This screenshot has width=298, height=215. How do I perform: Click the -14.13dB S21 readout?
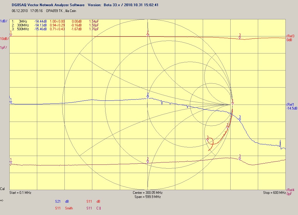pos(40,25)
